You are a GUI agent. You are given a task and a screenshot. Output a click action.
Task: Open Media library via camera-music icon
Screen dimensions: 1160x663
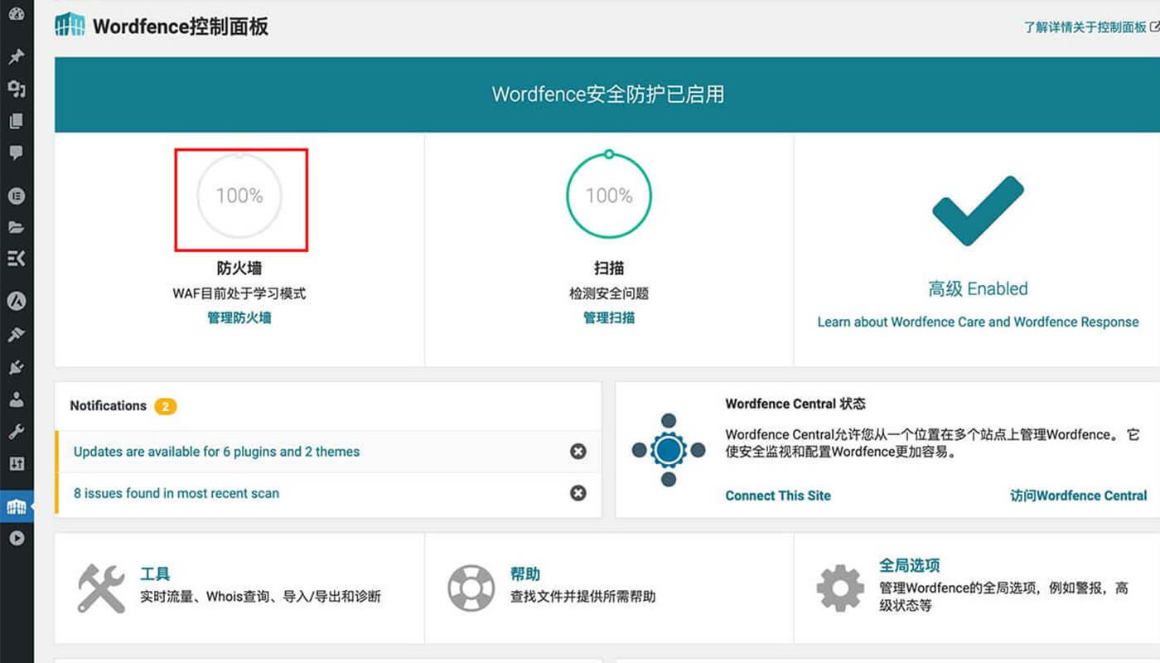16,89
